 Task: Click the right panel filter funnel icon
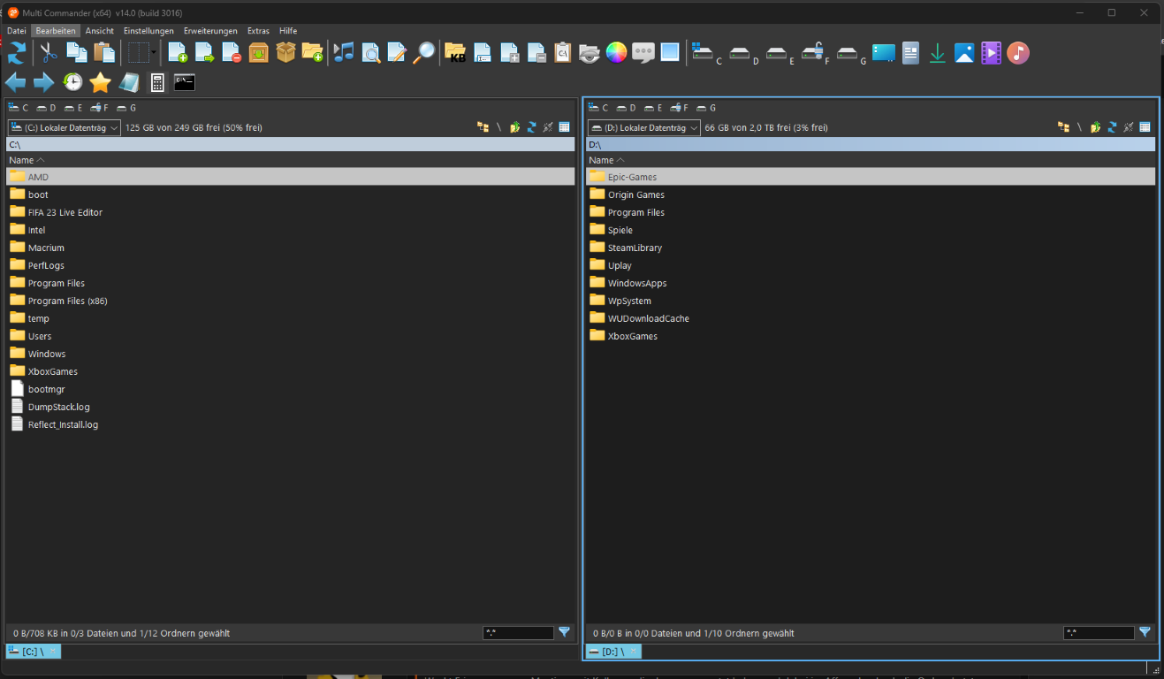point(1145,632)
